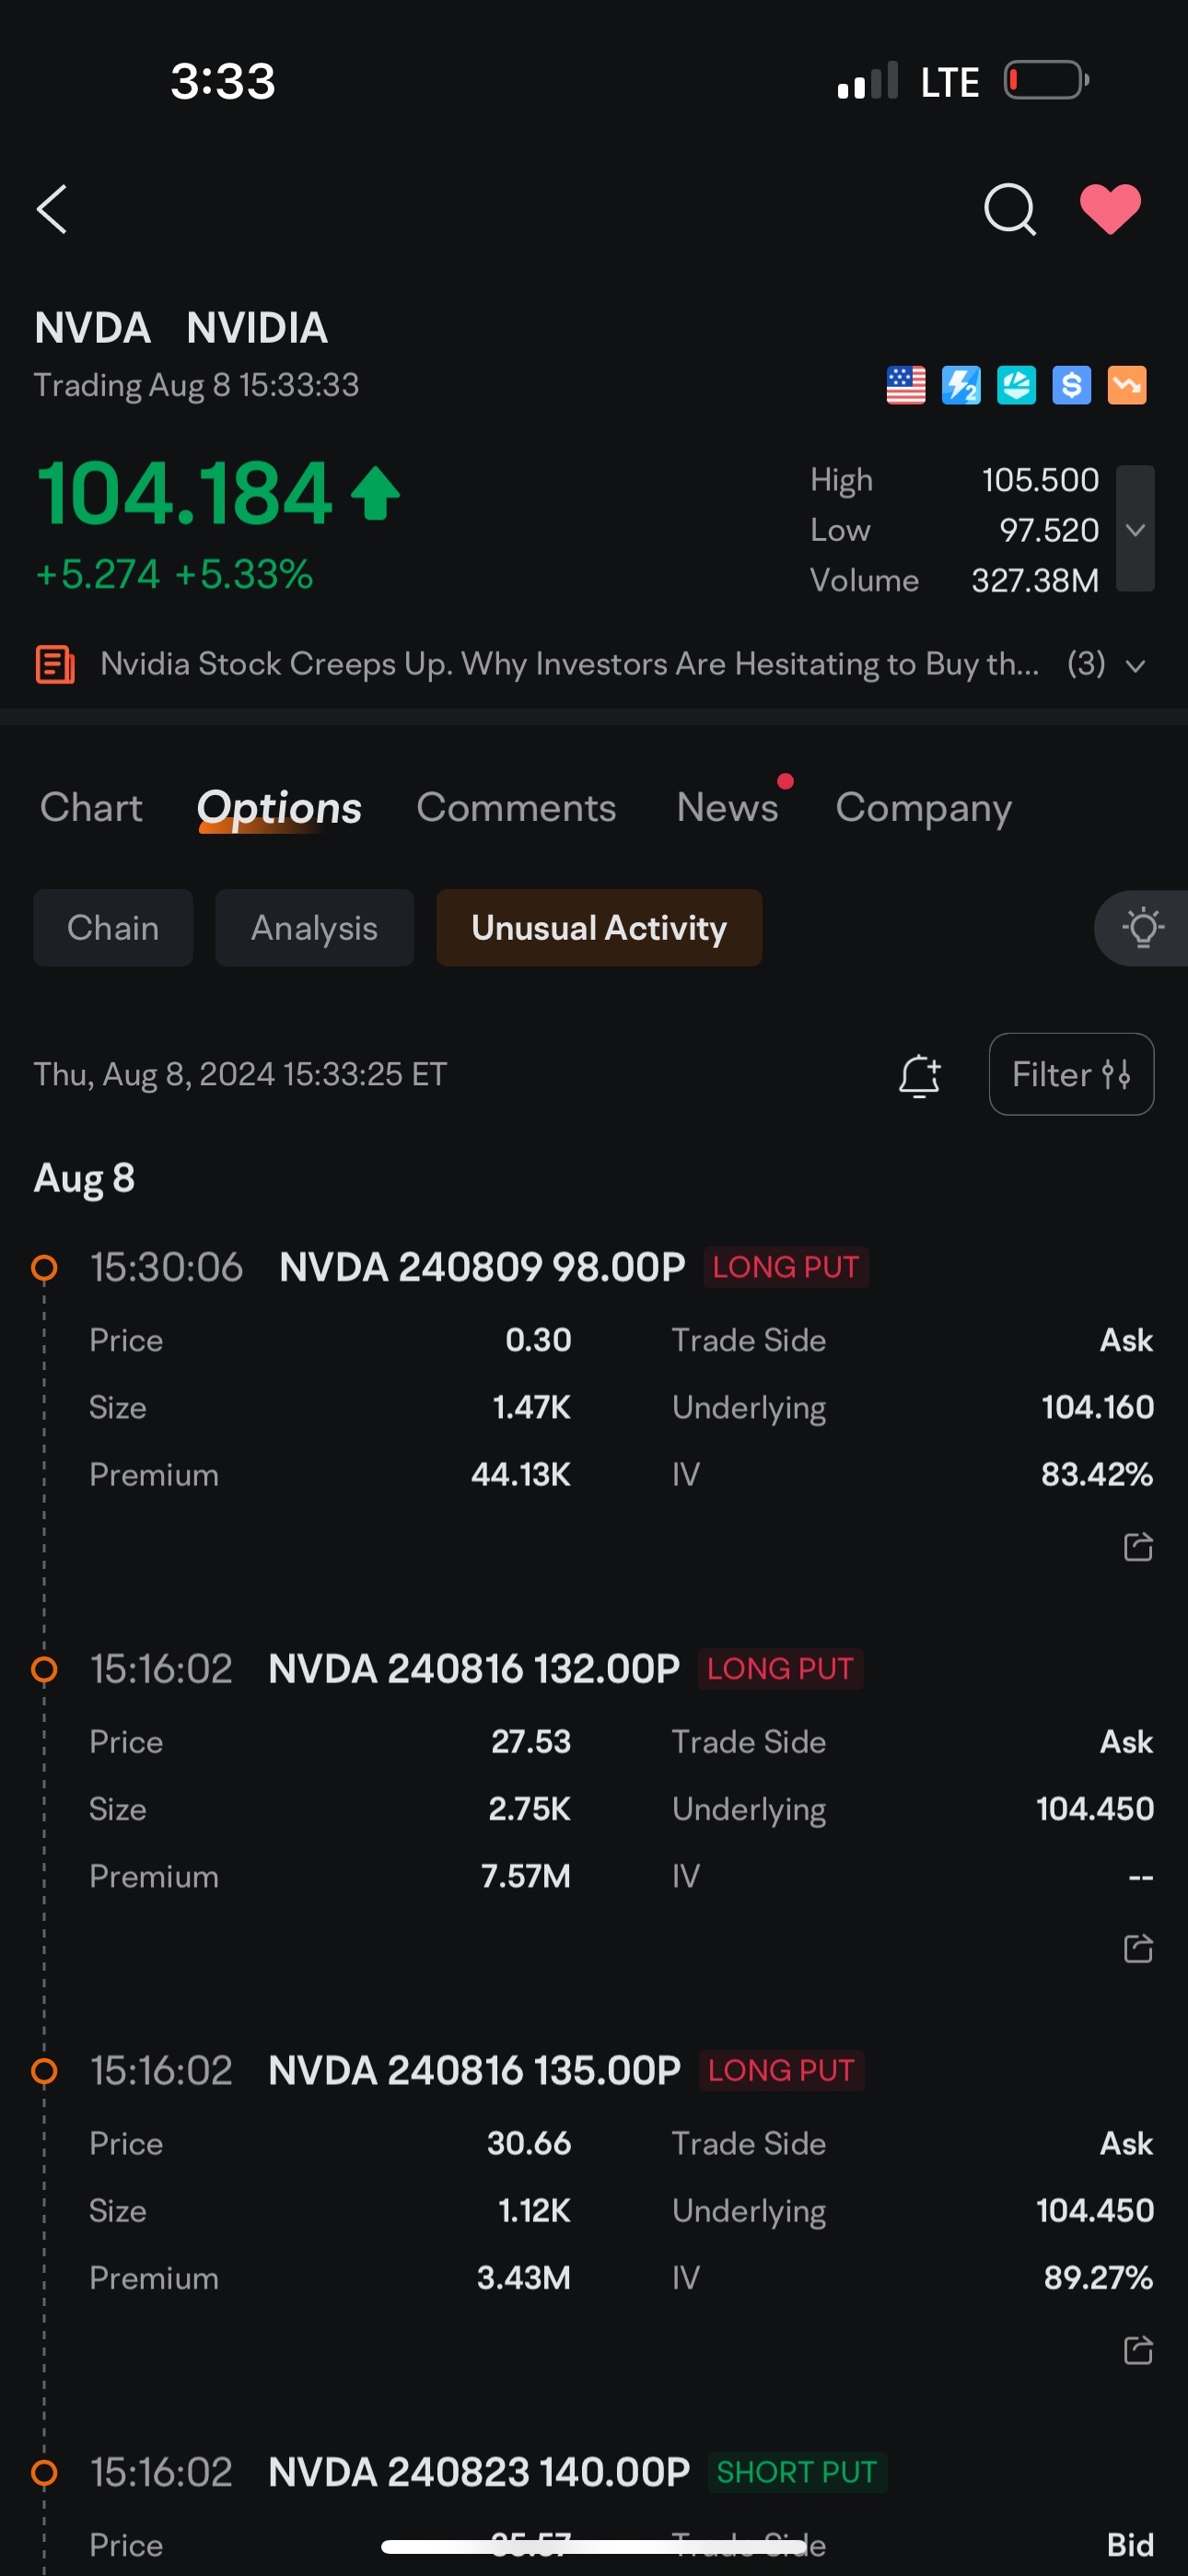Tap the 3:33 status bar clock
Viewport: 1188px width, 2576px height.
click(222, 81)
